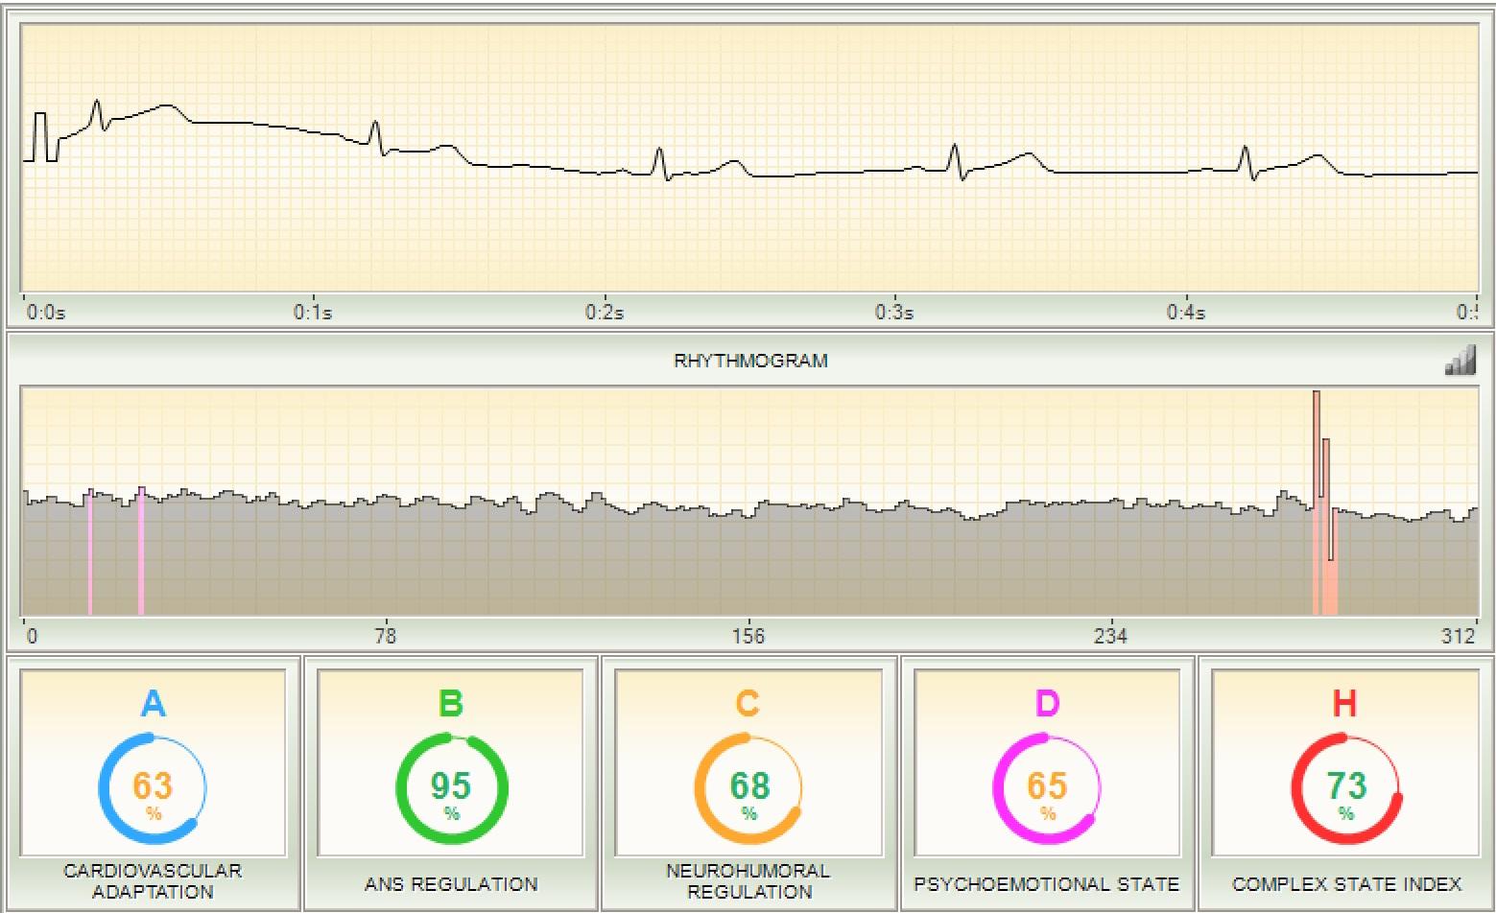This screenshot has width=1496, height=913.
Task: Click the signal bars icon beside the Rhythmogram title
Action: click(x=1460, y=361)
